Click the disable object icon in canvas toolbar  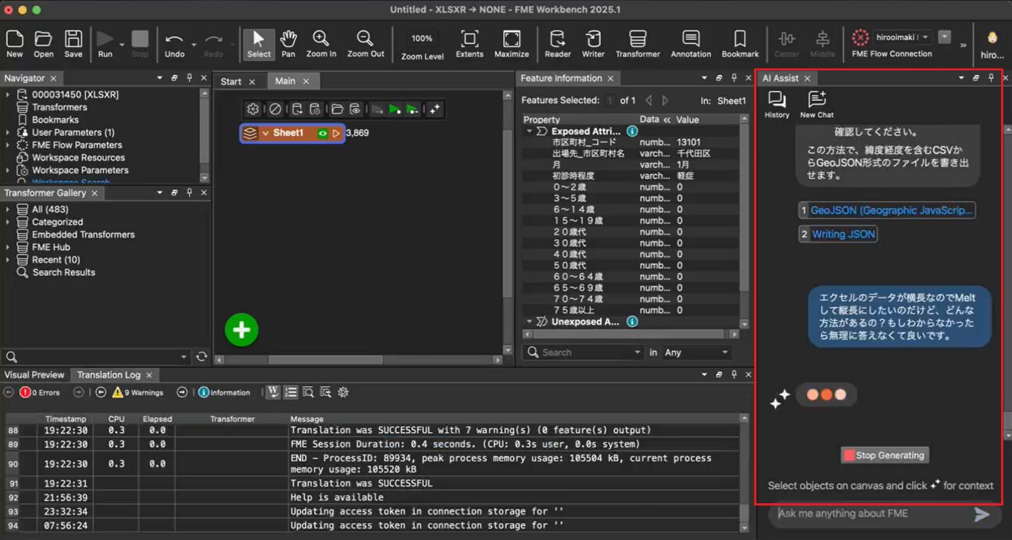275,109
